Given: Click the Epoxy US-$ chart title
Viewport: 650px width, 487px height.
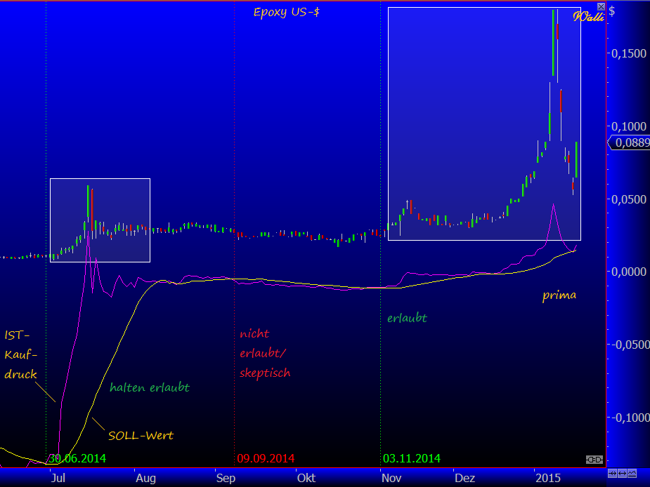Looking at the screenshot, I should tap(286, 12).
